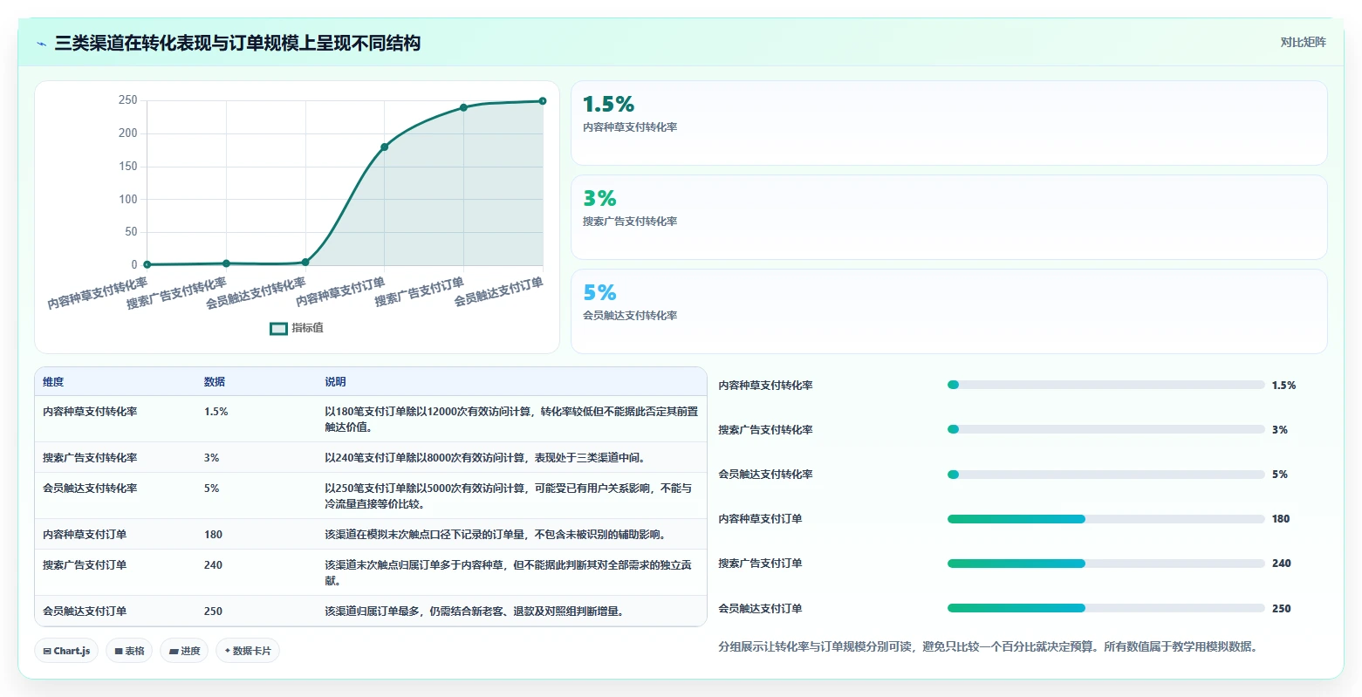
Task: Click the progress list value 1.5%
Action: click(1283, 386)
